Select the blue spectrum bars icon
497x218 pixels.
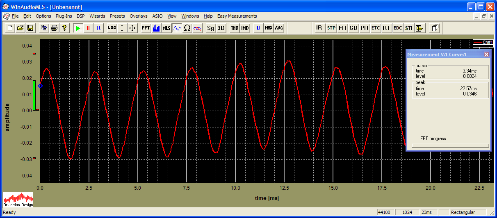coord(156,28)
